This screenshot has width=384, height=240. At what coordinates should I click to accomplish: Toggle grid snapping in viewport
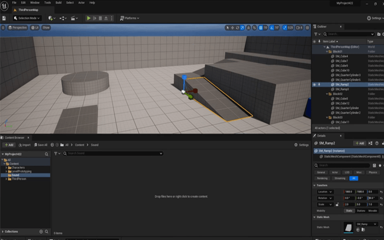261,28
